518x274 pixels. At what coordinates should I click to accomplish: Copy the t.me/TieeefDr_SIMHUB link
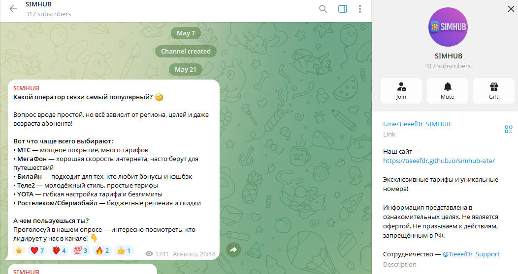click(417, 124)
